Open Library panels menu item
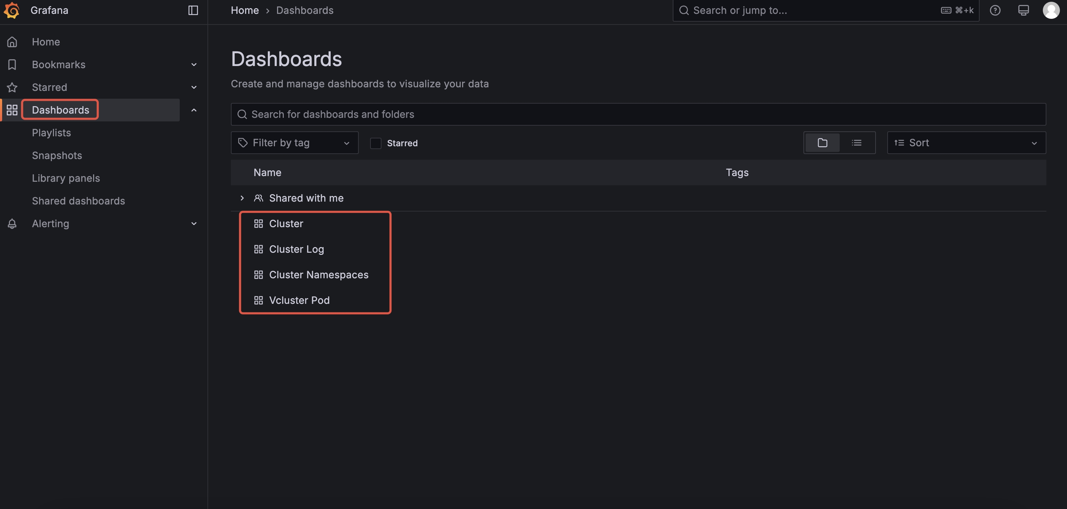 coord(66,178)
